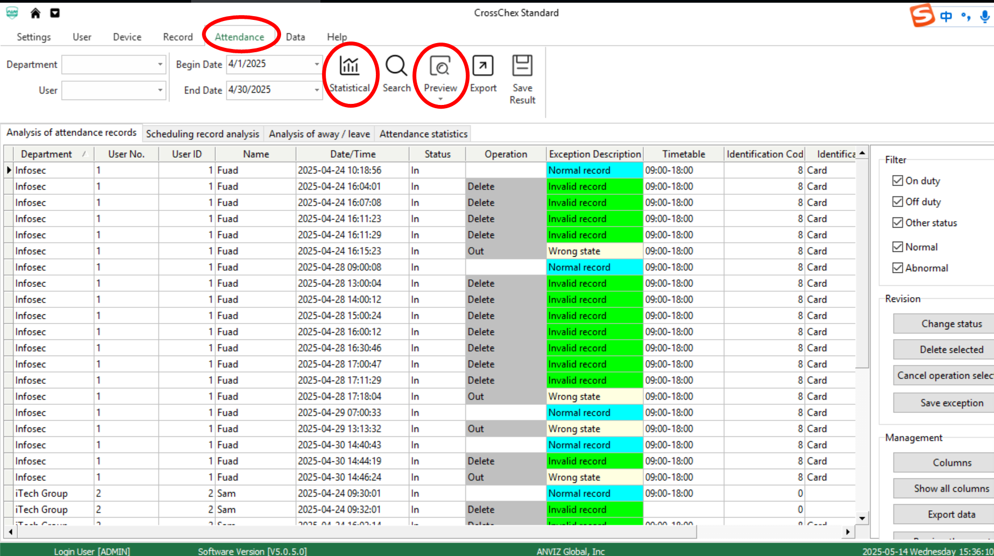994x556 pixels.
Task: Switch to Attendance statistics tab
Action: [423, 133]
